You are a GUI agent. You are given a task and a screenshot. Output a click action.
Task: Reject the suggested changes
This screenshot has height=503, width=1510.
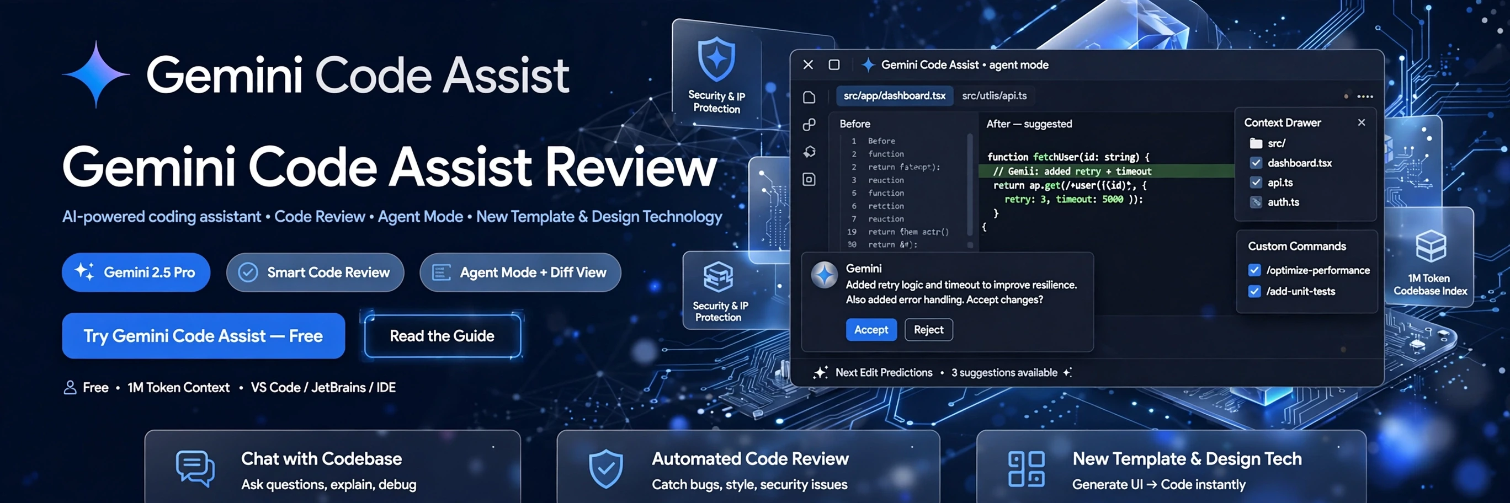pos(928,330)
